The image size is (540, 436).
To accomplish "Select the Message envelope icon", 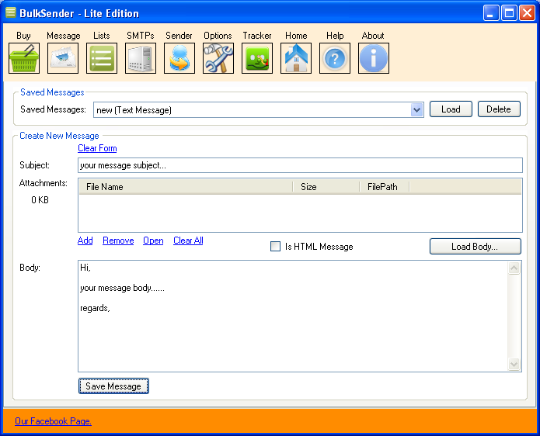I will click(63, 58).
